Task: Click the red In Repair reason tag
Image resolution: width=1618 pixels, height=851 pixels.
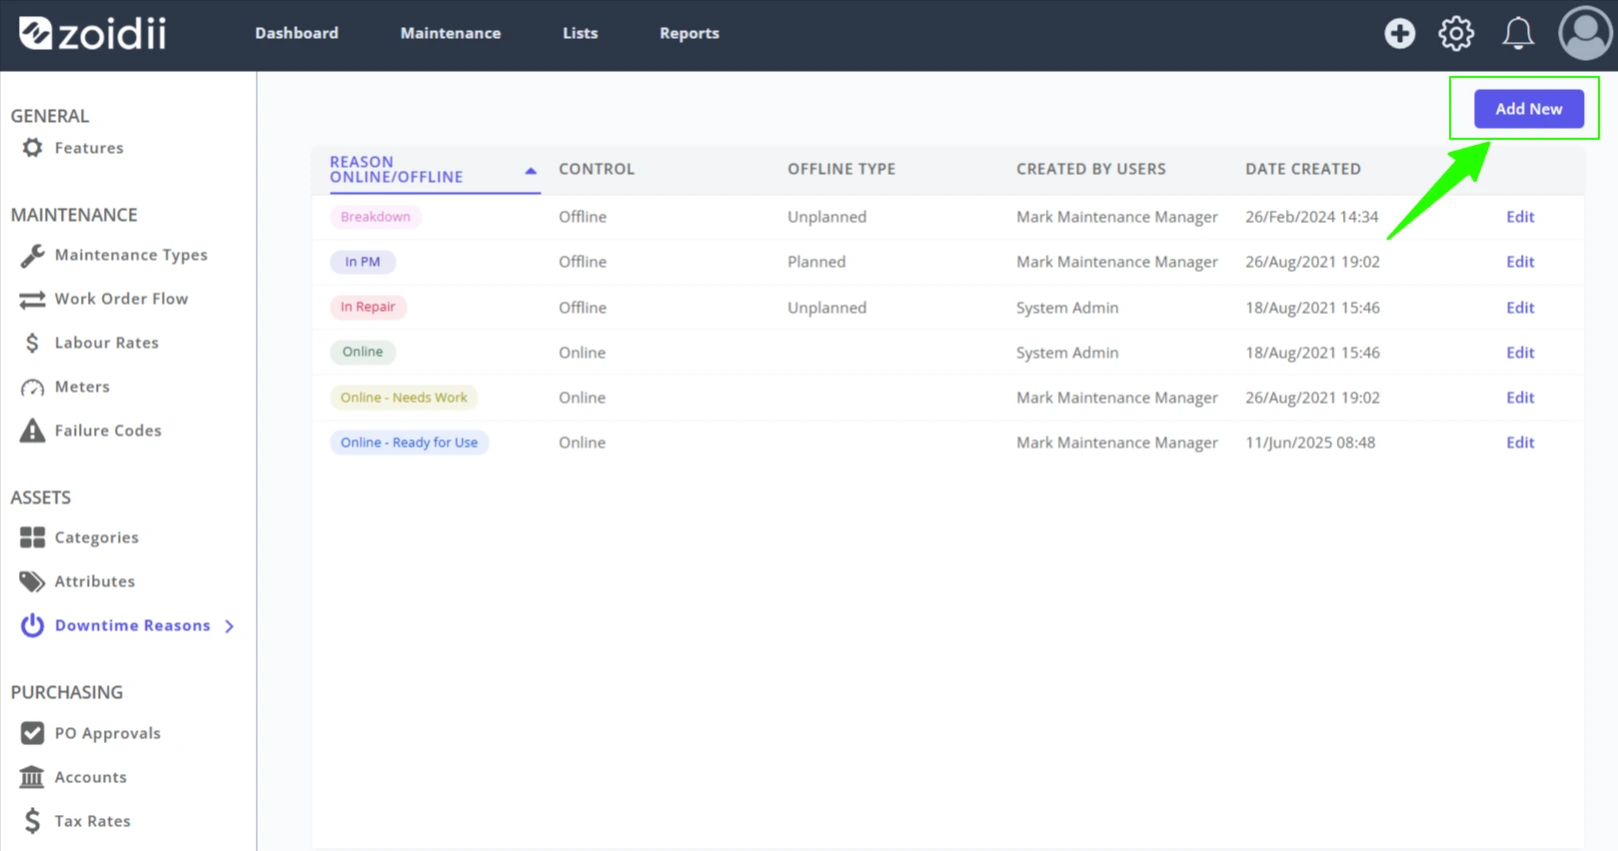Action: click(368, 307)
